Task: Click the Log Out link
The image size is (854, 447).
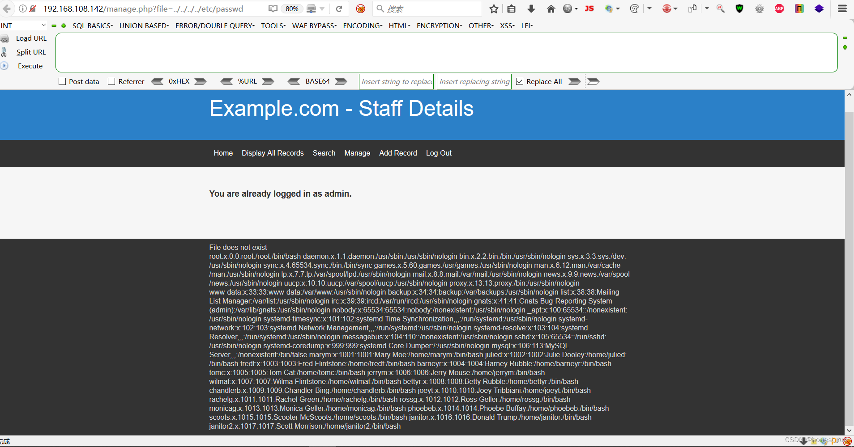Action: tap(439, 153)
